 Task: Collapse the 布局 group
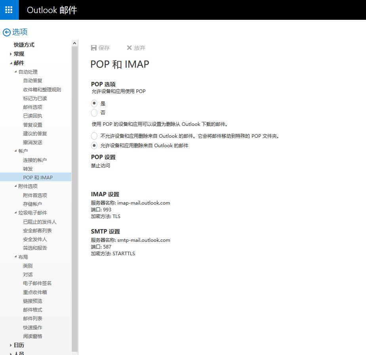point(15,256)
